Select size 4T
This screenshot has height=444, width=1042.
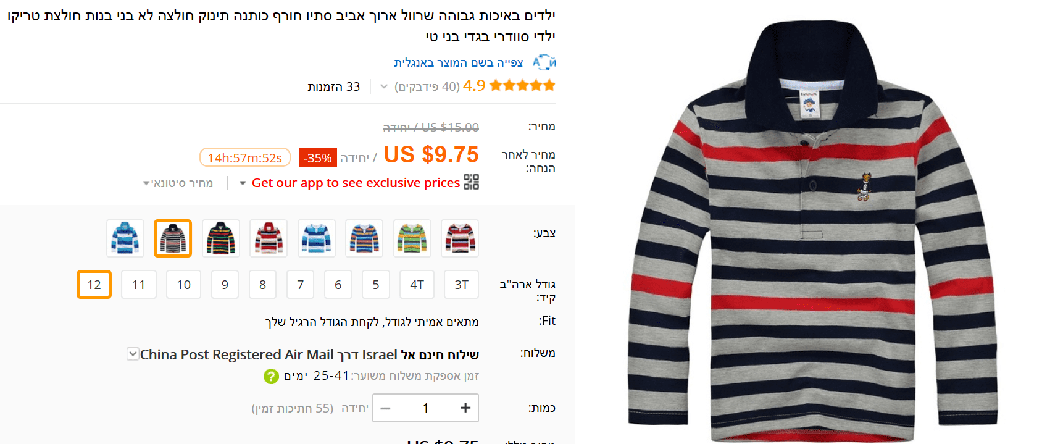click(417, 285)
